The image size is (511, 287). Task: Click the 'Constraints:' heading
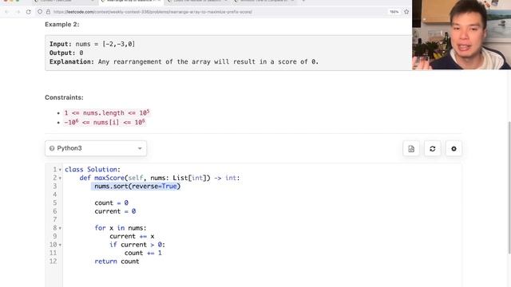(x=64, y=97)
